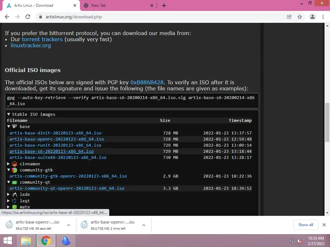Open options for 69.2/728 MB download
330x247 pixels.
point(144,225)
